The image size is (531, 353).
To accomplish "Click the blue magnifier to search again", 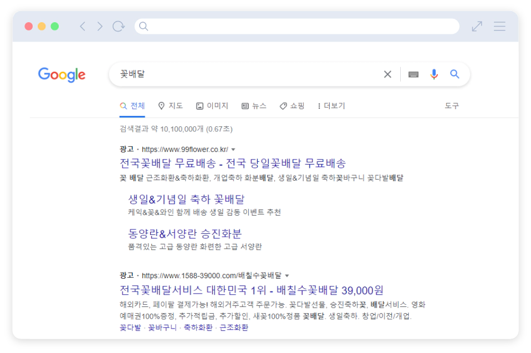I will [x=455, y=73].
